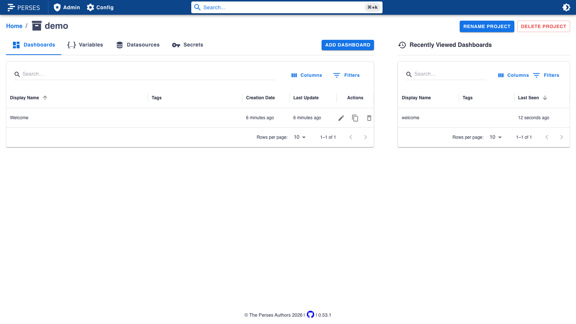576x324 pixels.
Task: Switch to the Variables tab
Action: pos(85,45)
